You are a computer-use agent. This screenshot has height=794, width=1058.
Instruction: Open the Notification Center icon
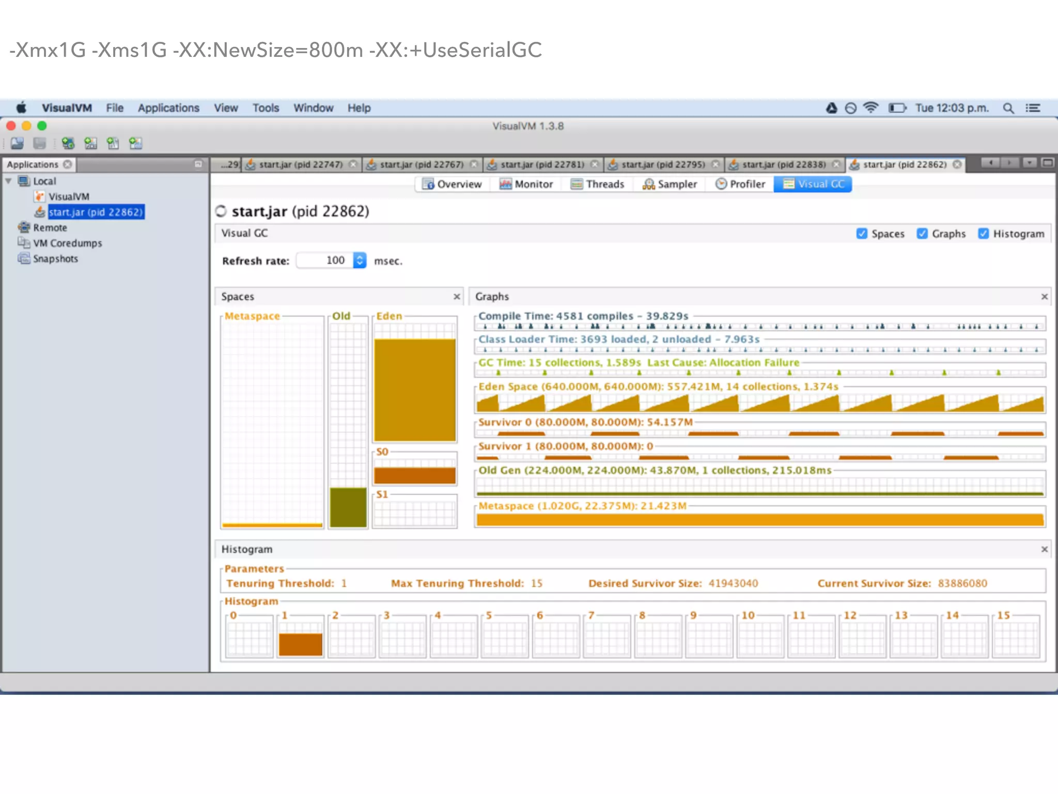click(x=1033, y=108)
